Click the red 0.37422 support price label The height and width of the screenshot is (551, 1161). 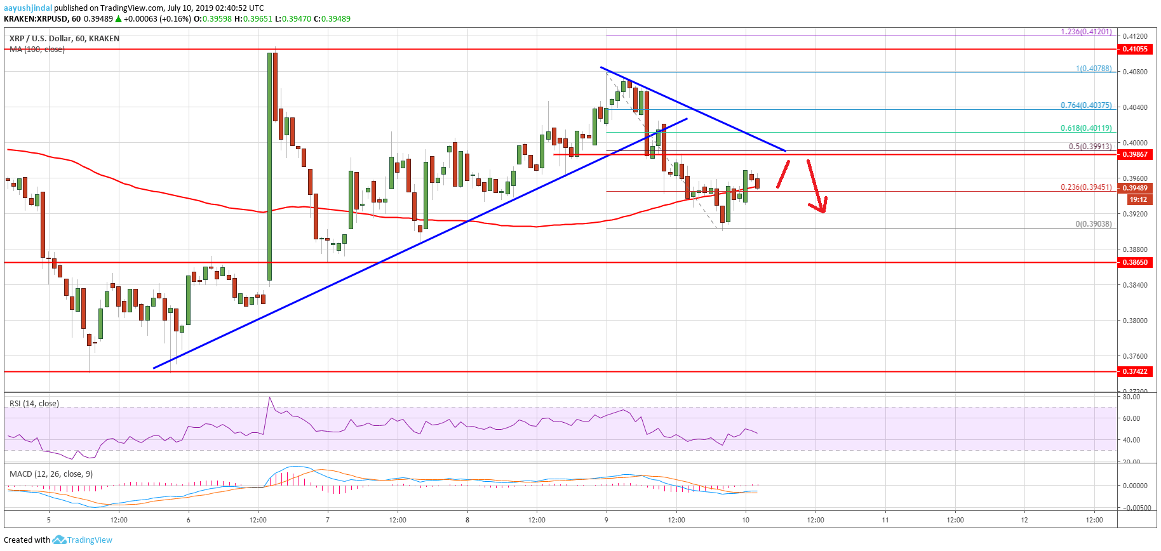point(1136,371)
